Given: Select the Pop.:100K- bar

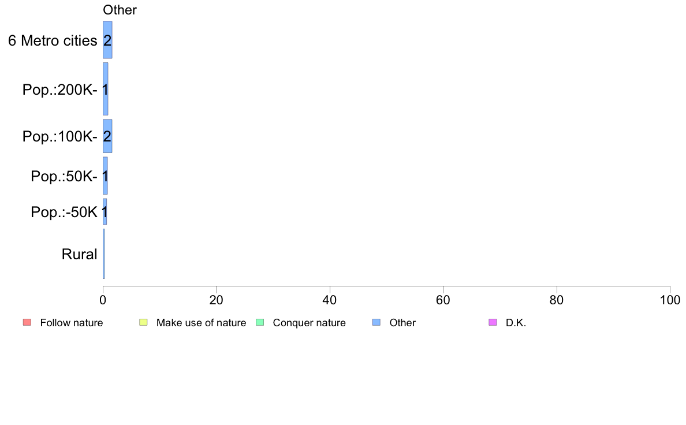Looking at the screenshot, I should point(107,136).
